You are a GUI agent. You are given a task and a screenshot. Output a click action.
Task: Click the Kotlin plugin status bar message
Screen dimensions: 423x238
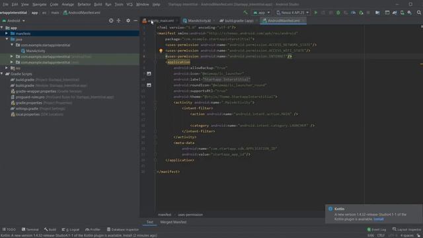click(x=79, y=235)
